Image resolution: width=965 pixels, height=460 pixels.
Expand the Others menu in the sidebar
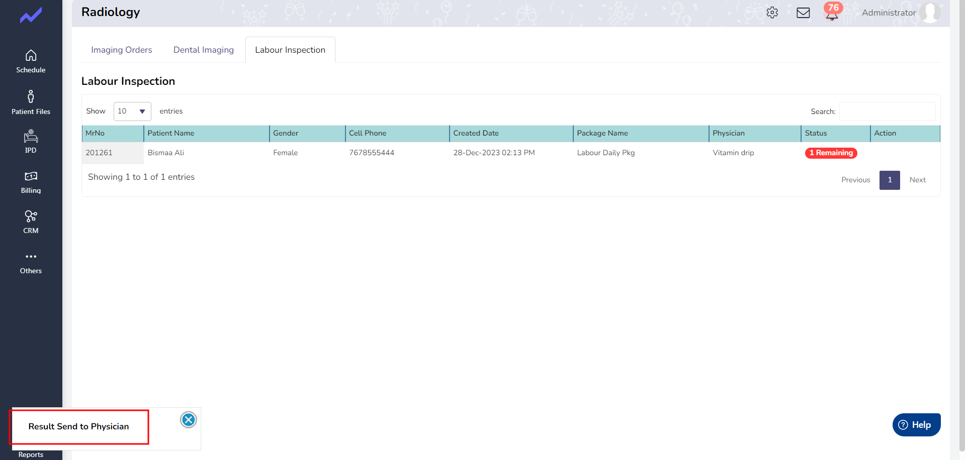[31, 263]
